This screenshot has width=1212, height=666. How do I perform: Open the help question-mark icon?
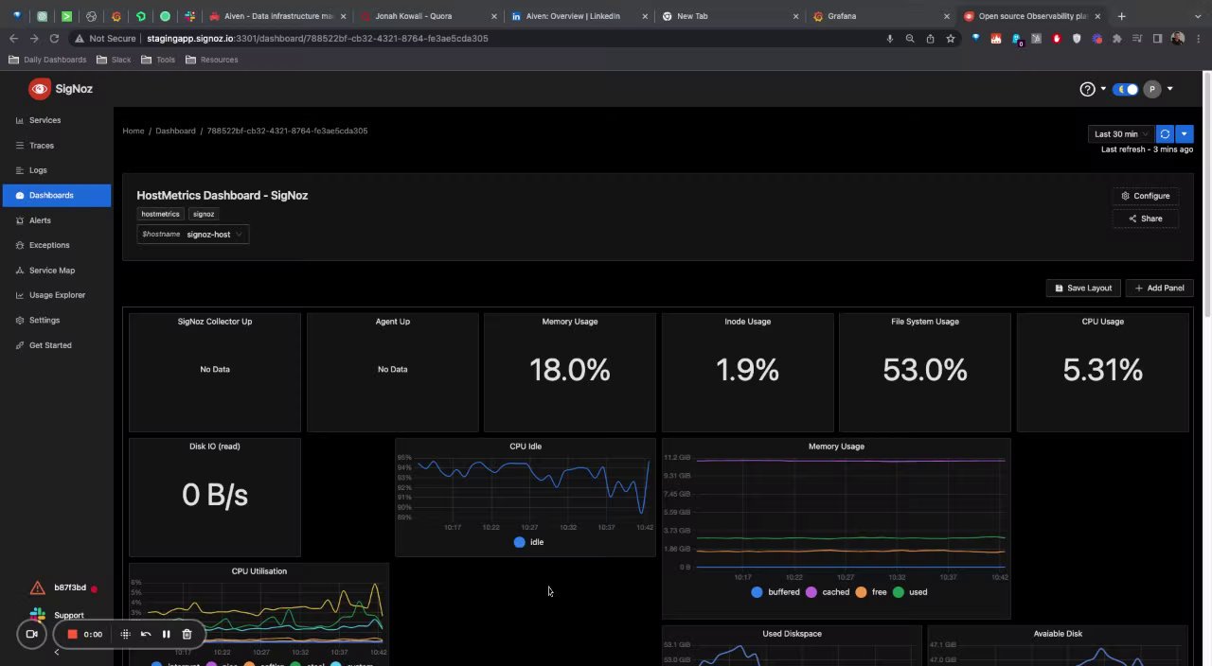(1087, 89)
